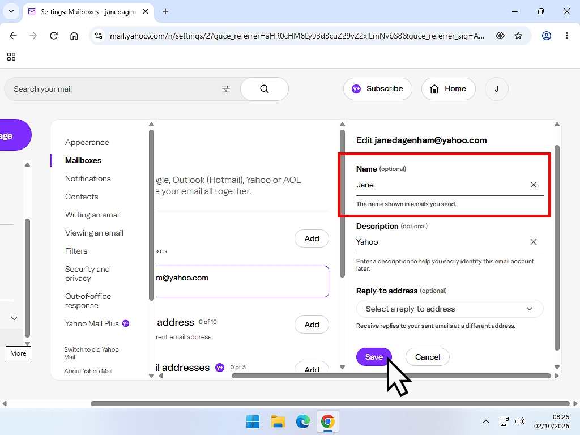Bookmark this page with the star icon
Image resolution: width=580 pixels, height=435 pixels.
pos(518,36)
